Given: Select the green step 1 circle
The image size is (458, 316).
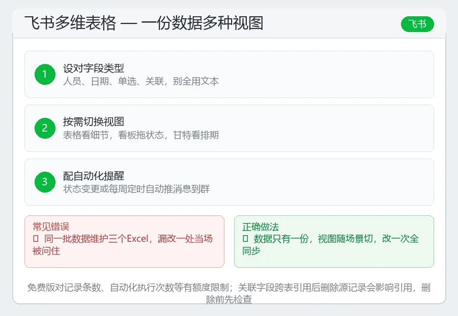Looking at the screenshot, I should 45,74.
